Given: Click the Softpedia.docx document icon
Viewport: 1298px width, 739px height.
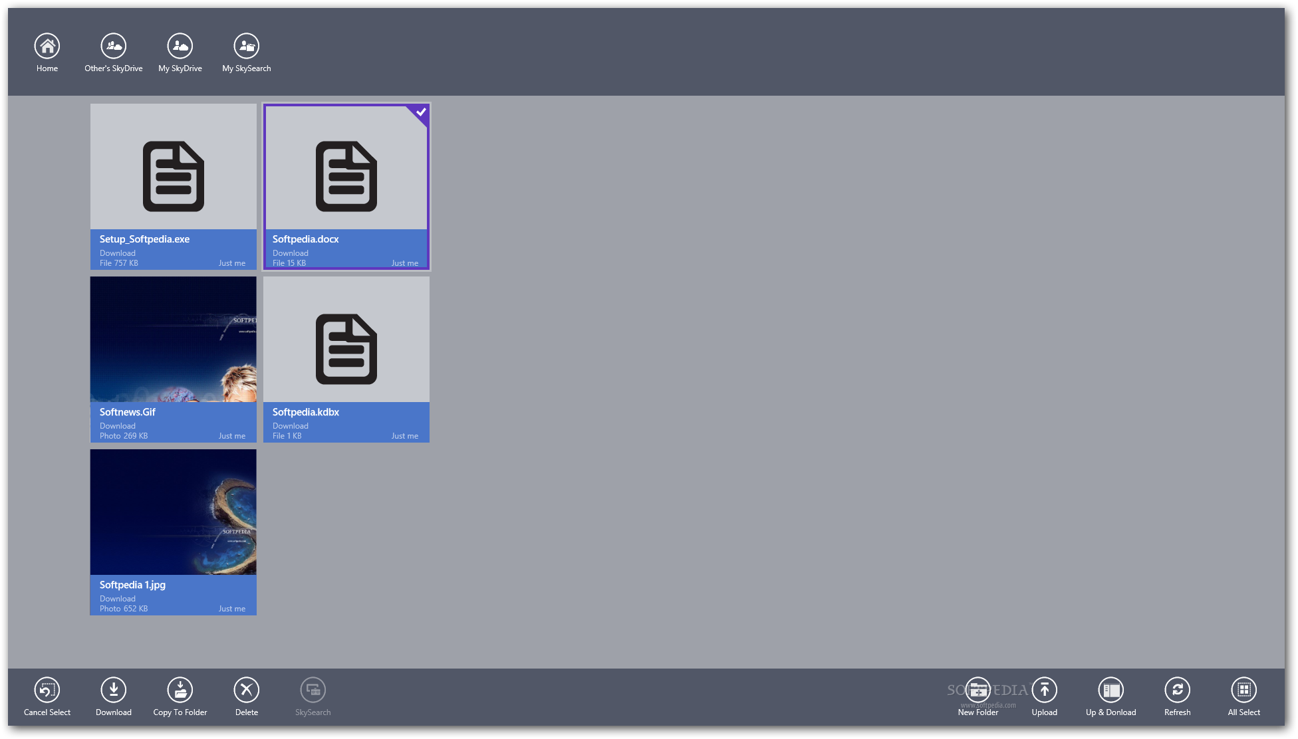Looking at the screenshot, I should point(346,176).
